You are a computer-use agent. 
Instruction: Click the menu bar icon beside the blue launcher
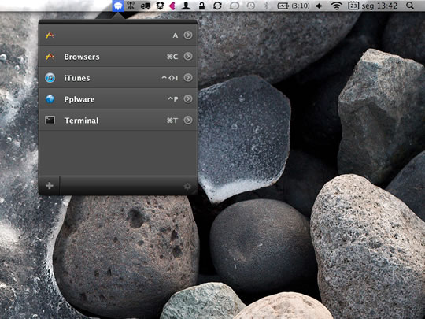pos(131,6)
